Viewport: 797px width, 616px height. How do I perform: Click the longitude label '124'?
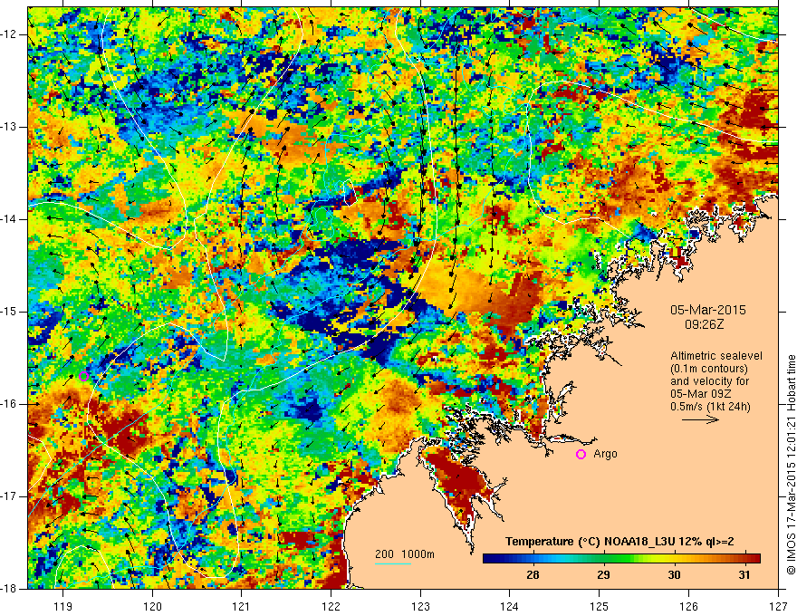[510, 606]
